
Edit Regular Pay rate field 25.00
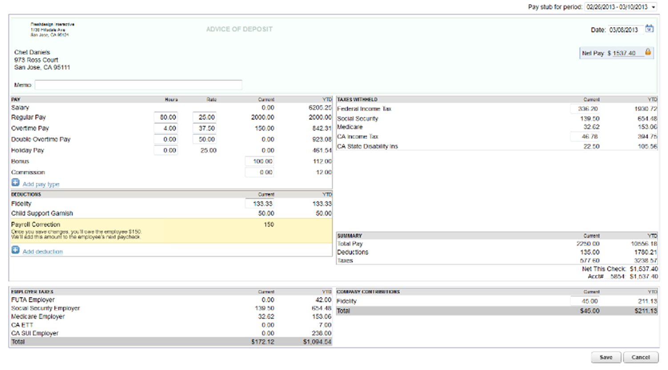pos(205,117)
